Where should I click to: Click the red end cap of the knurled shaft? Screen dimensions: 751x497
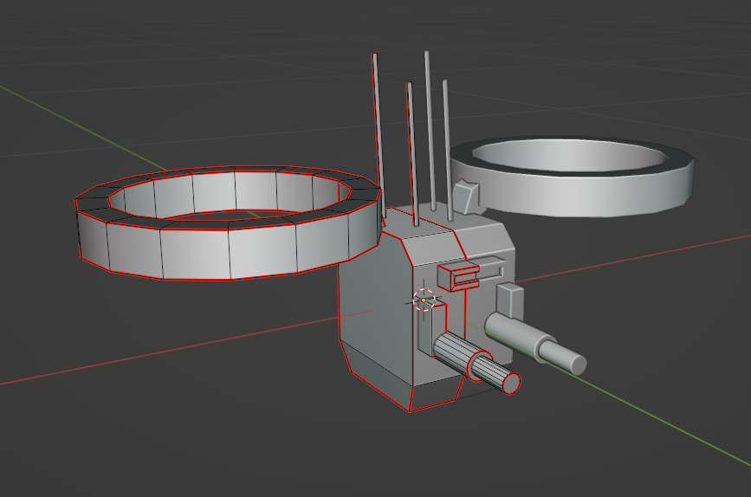coord(511,383)
